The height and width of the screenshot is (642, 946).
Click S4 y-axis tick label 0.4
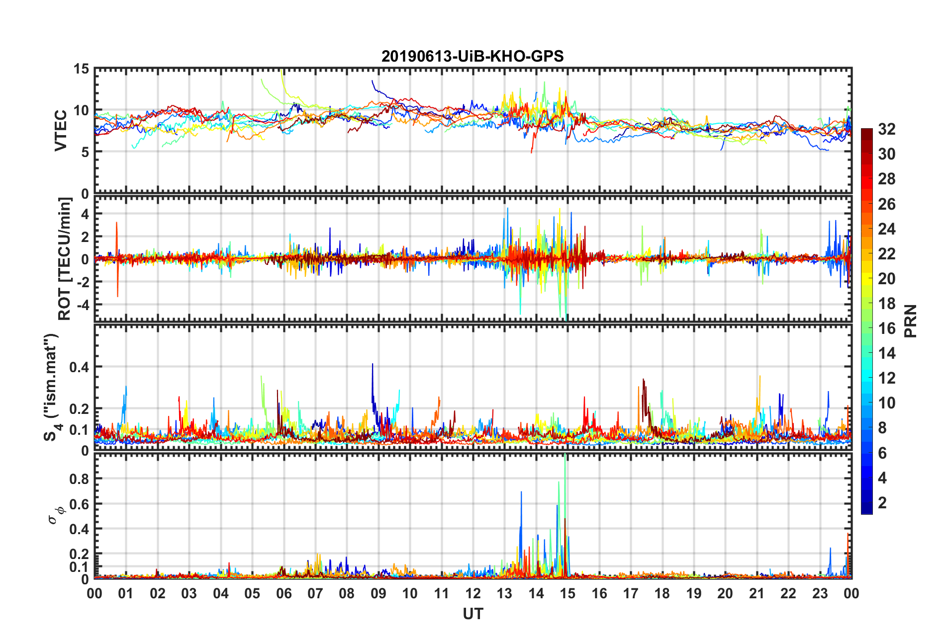tap(80, 367)
